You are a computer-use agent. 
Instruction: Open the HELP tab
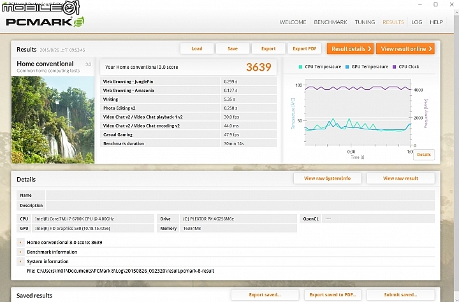[x=436, y=22]
